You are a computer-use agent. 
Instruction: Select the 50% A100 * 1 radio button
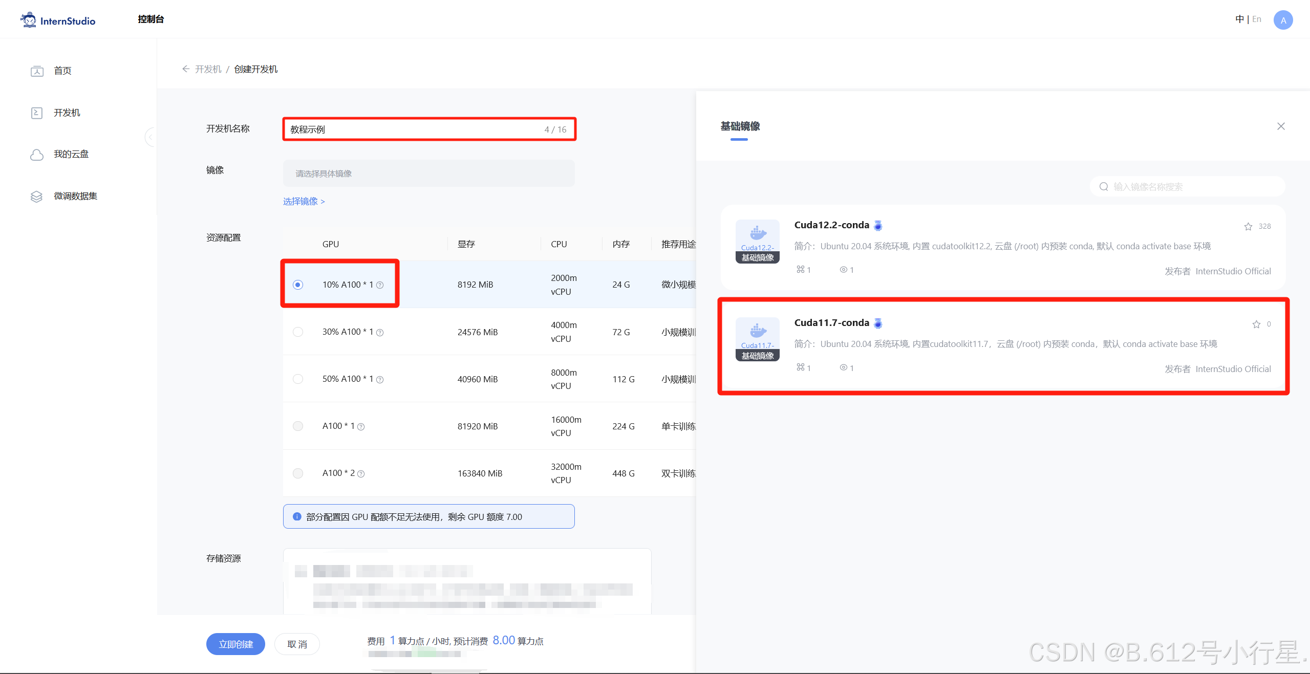[298, 379]
